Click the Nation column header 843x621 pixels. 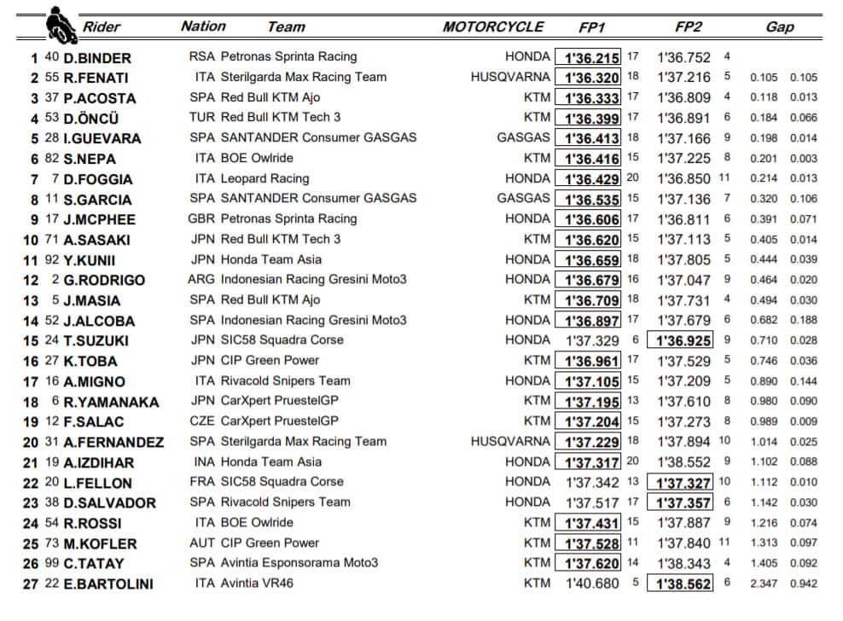(203, 26)
